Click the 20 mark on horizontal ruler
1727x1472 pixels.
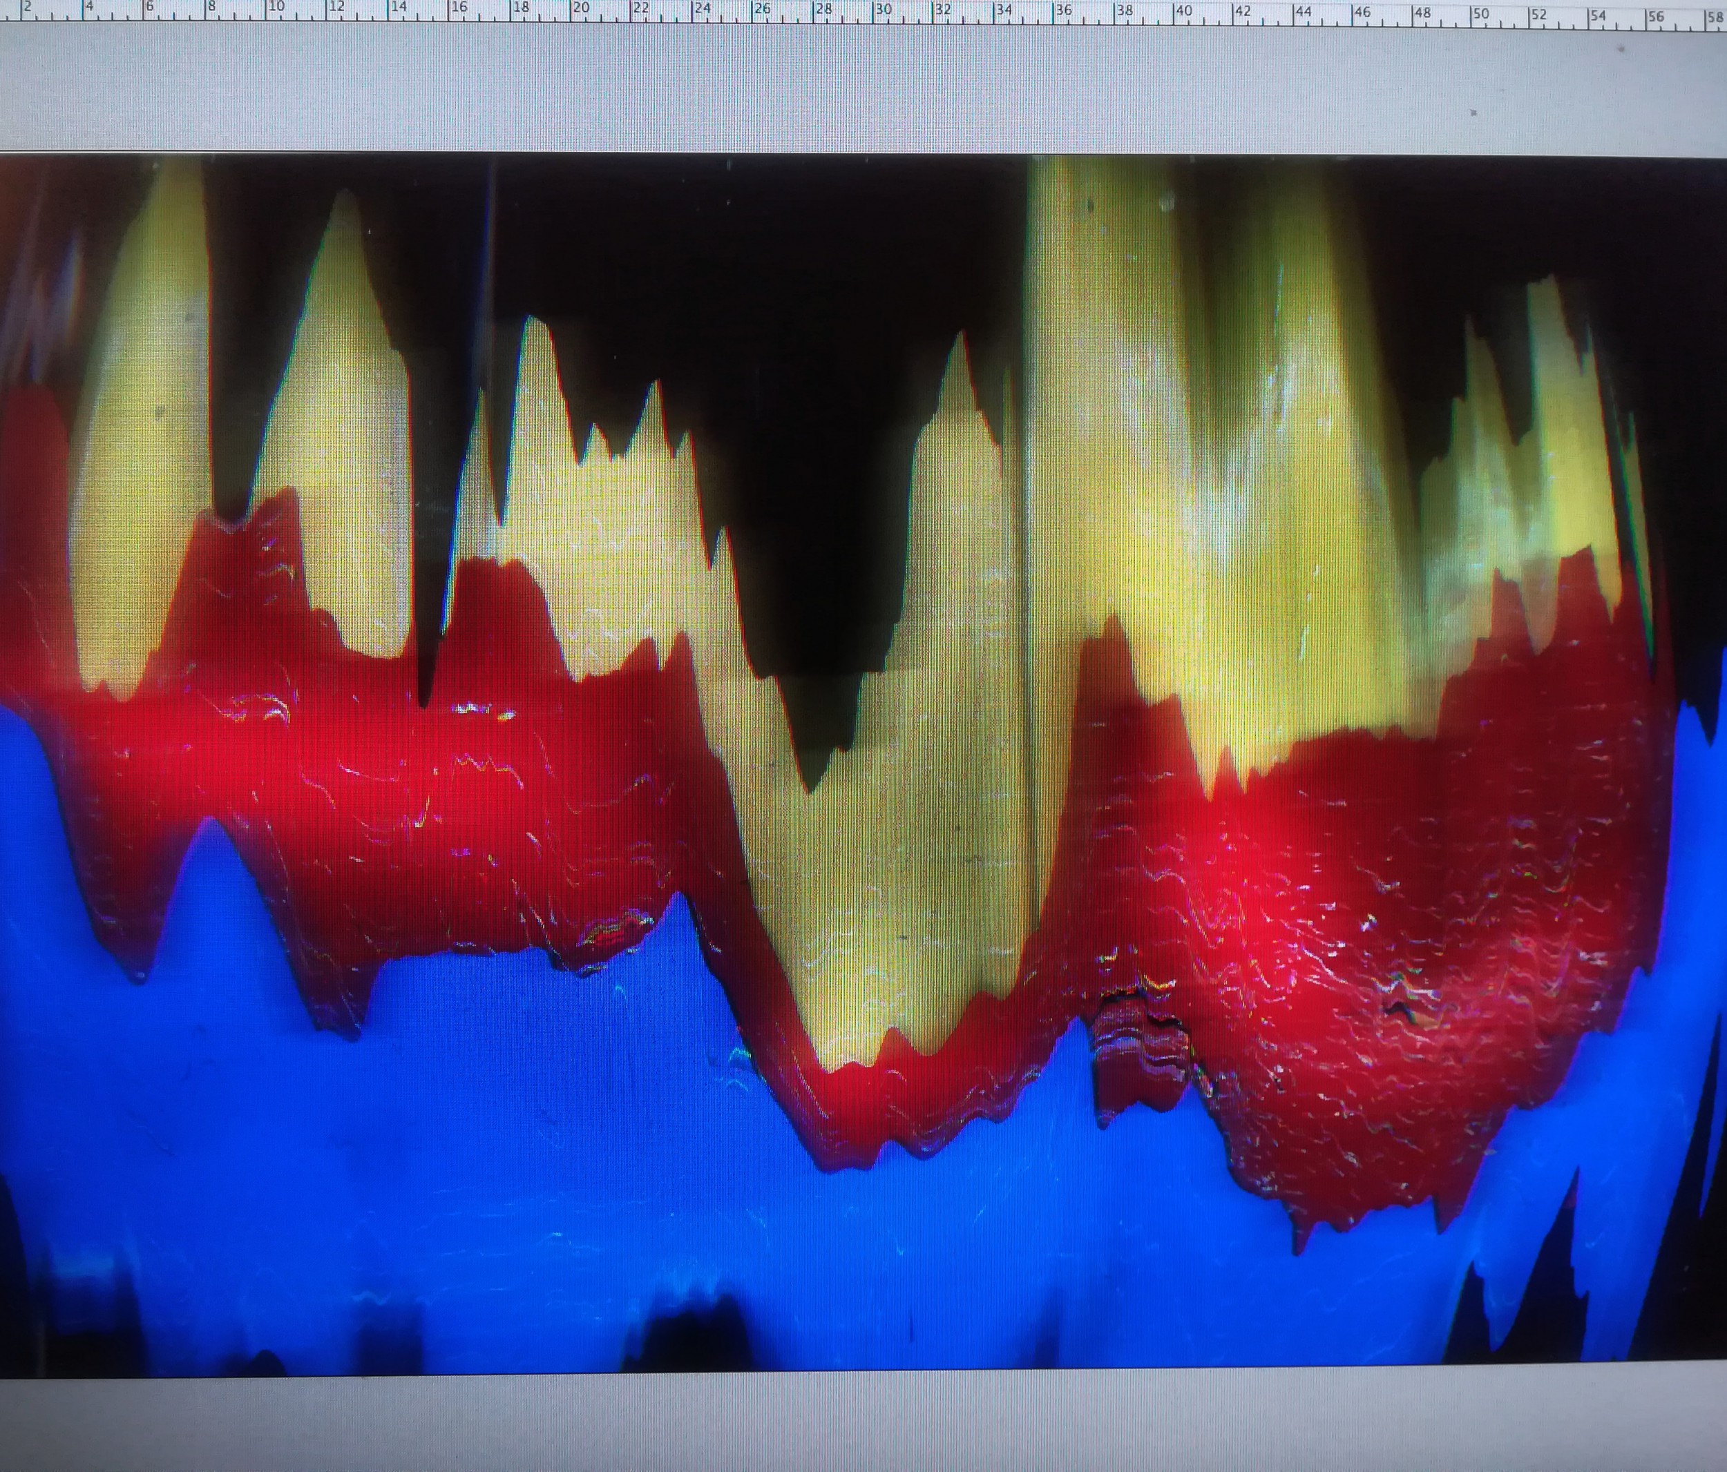tap(580, 8)
